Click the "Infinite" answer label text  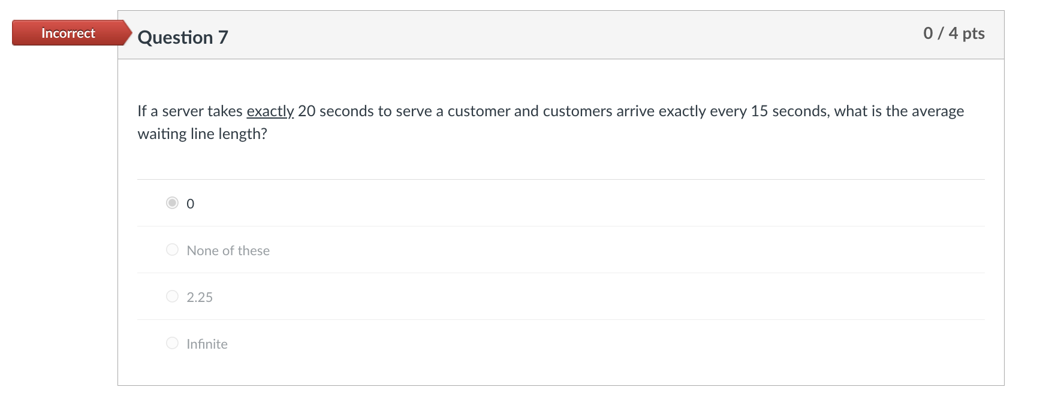point(207,344)
